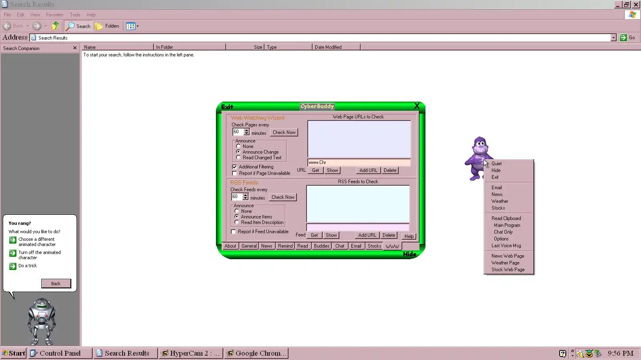Select Announce Items radio option
The width and height of the screenshot is (641, 360).
[237, 217]
